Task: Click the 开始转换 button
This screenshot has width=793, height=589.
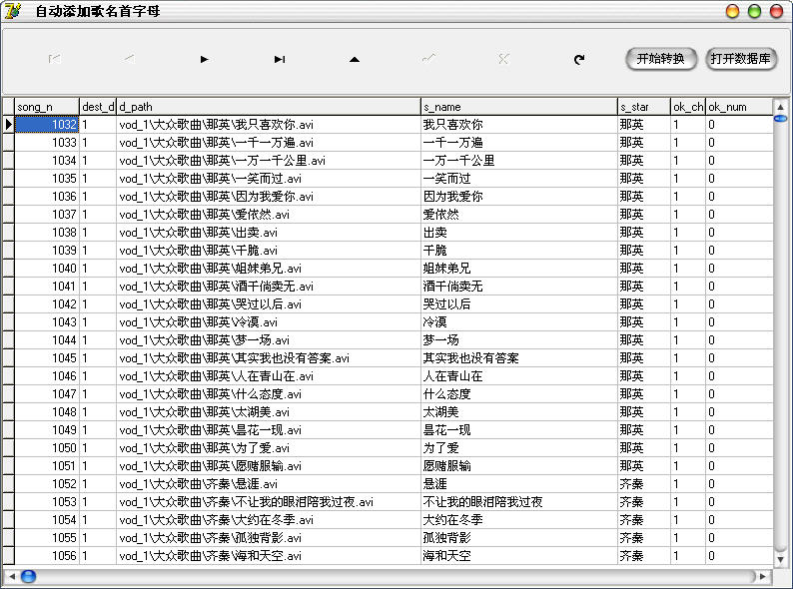Action: click(x=661, y=59)
